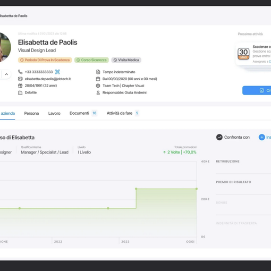The width and height of the screenshot is (271, 271).
Task: Click the Visita Medica grey badge
Action: pyautogui.click(x=126, y=60)
